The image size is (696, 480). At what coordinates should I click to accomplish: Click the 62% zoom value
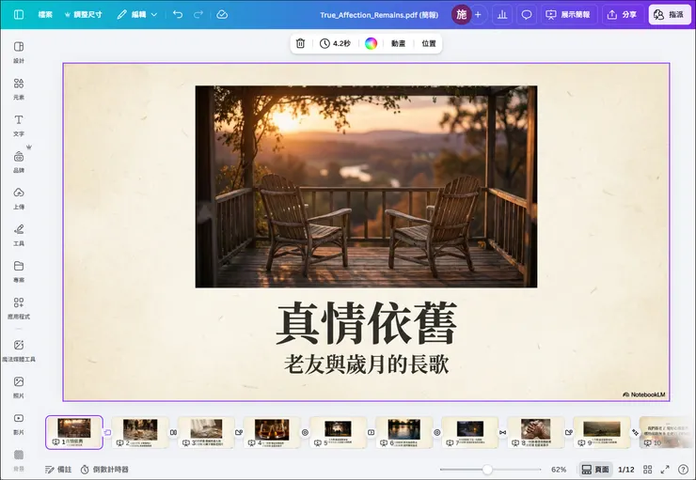coord(559,470)
